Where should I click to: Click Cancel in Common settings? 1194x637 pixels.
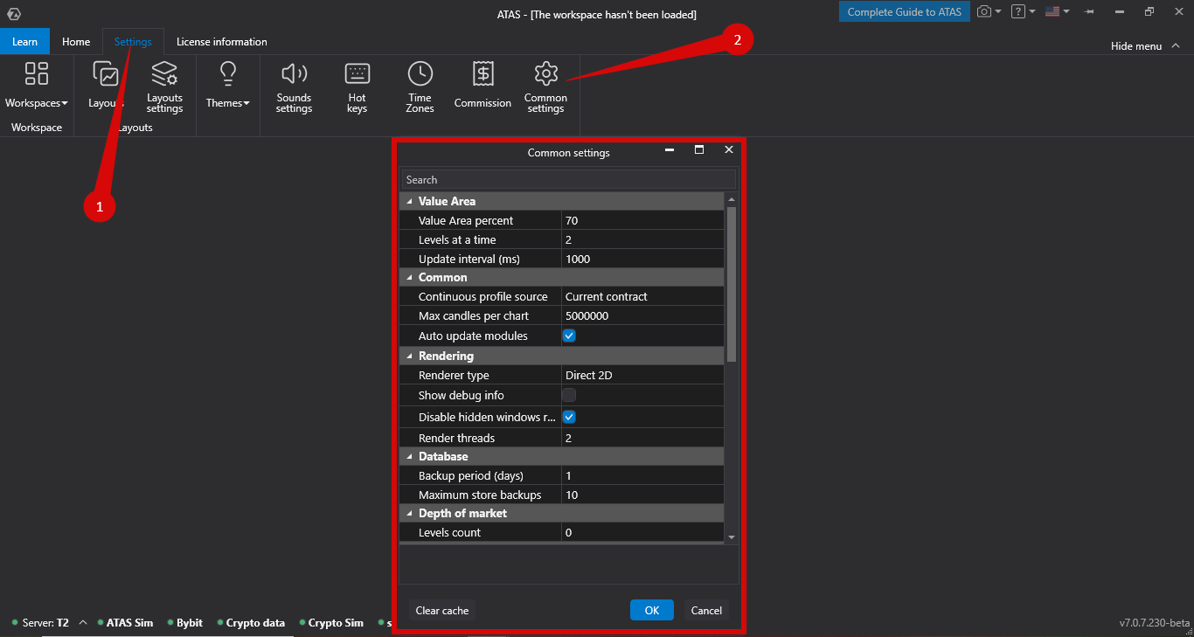706,610
